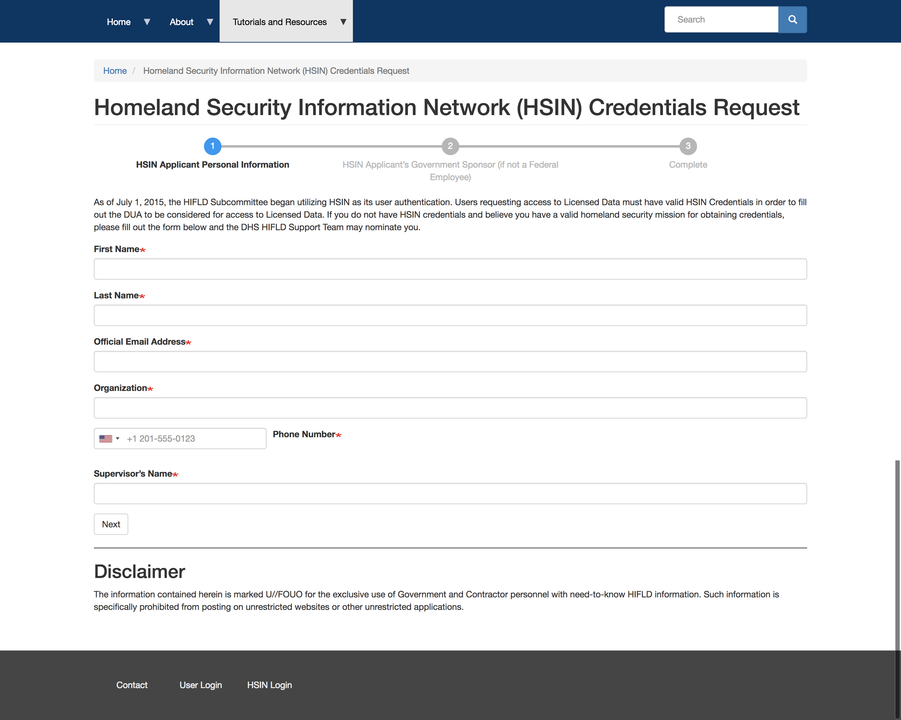Open the About nav menu
The height and width of the screenshot is (720, 901).
tap(181, 22)
